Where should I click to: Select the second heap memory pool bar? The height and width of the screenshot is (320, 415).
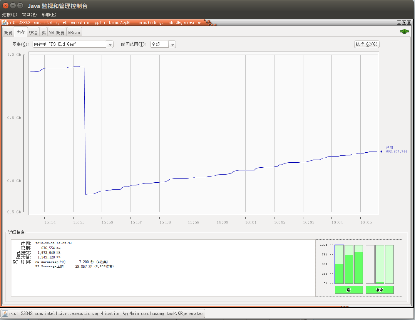[349, 264]
